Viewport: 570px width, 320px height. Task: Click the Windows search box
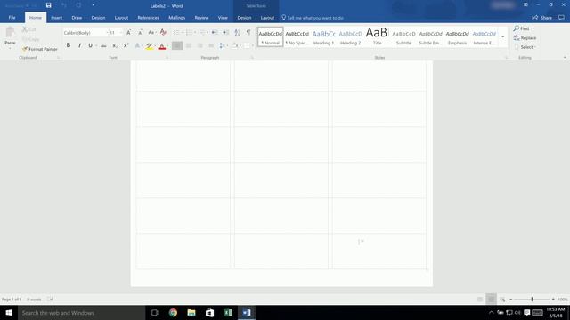81,312
